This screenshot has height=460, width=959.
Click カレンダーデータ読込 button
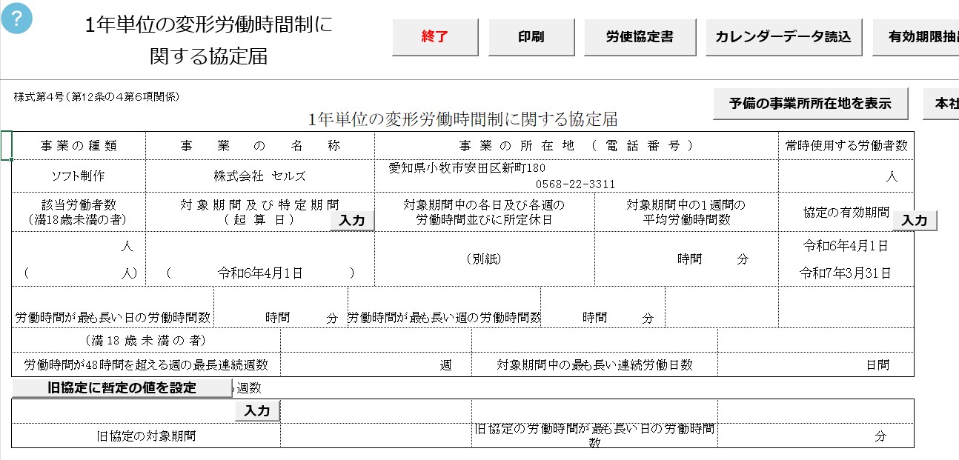click(x=783, y=36)
